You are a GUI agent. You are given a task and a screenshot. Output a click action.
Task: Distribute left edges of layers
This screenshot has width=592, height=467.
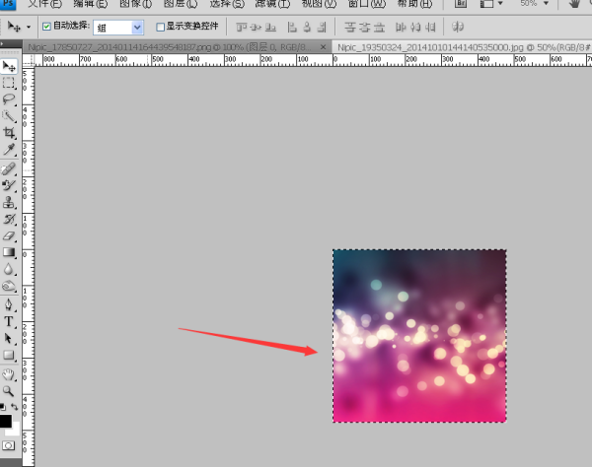tap(401, 28)
